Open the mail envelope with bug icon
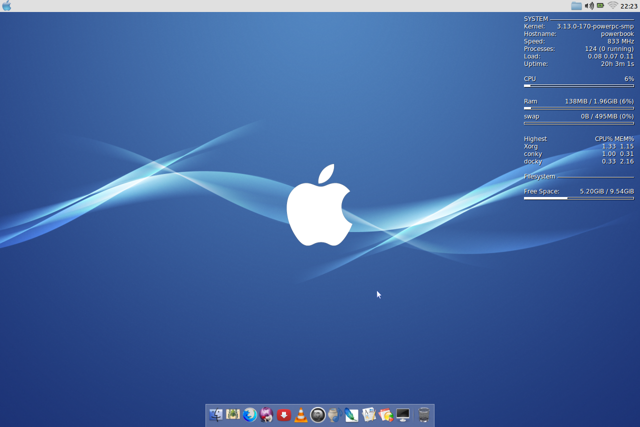 click(233, 414)
